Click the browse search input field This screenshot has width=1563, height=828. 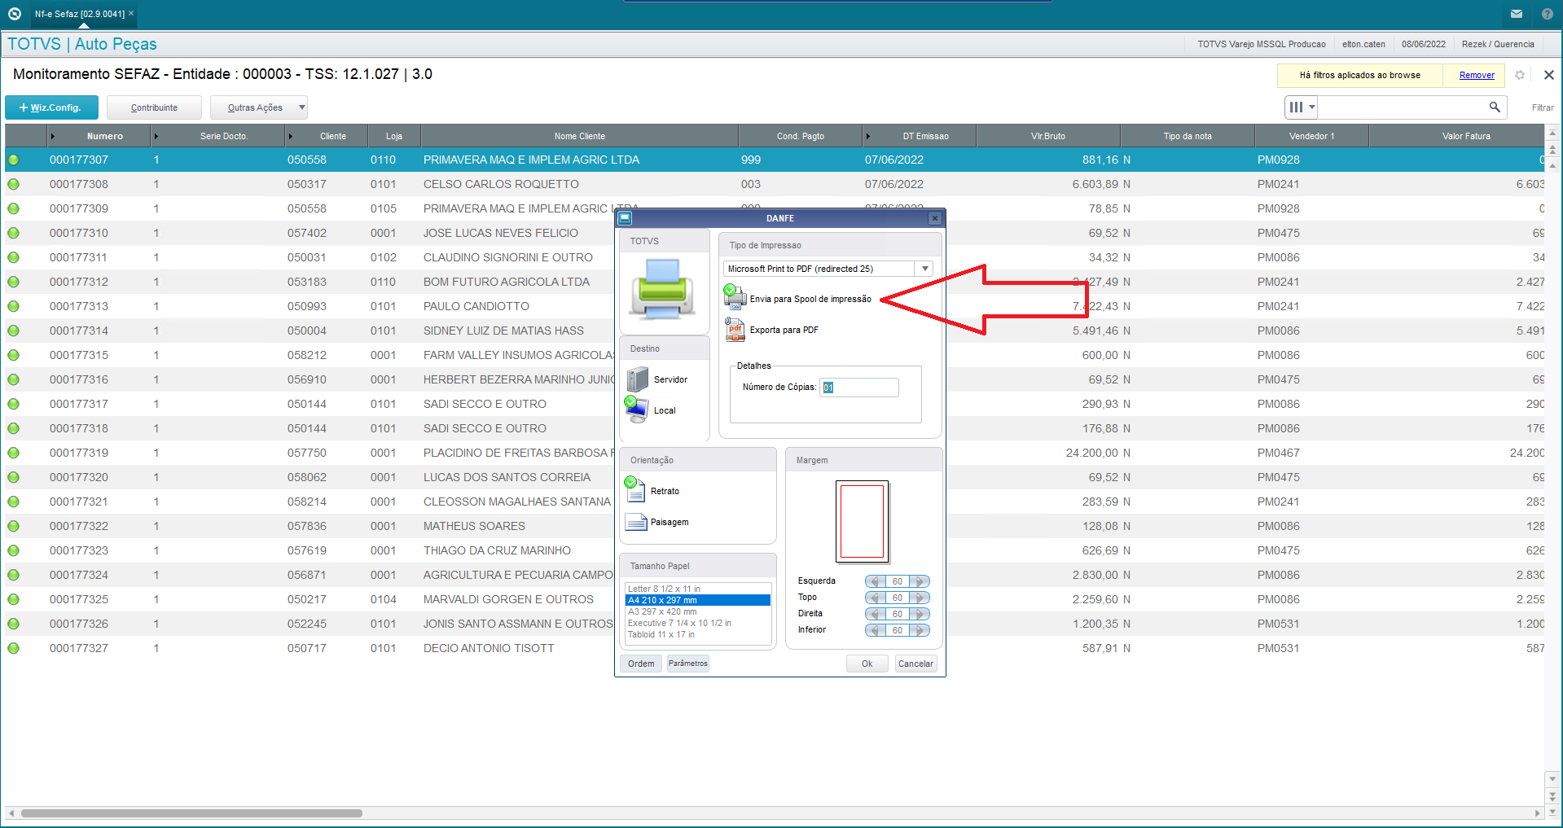point(1403,107)
